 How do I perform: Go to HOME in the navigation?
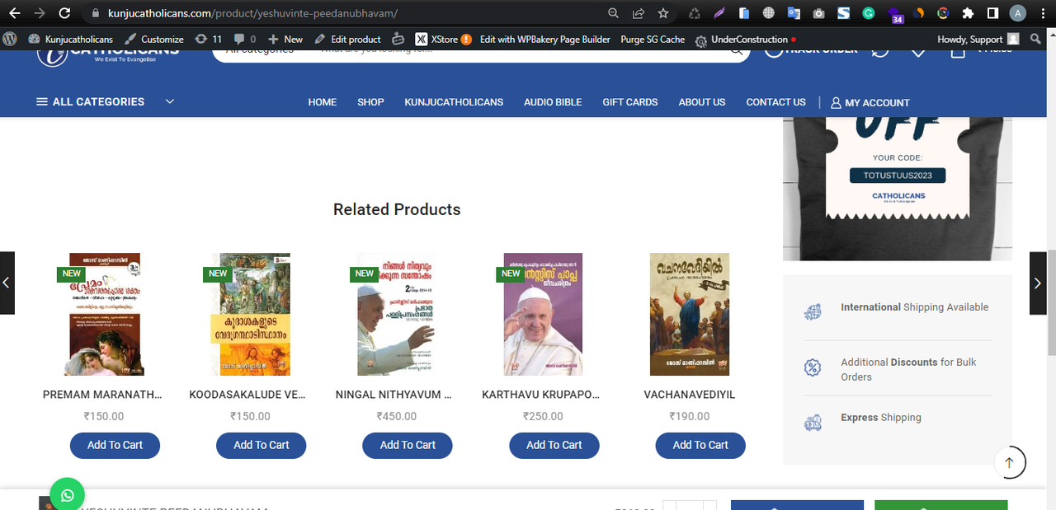click(323, 102)
